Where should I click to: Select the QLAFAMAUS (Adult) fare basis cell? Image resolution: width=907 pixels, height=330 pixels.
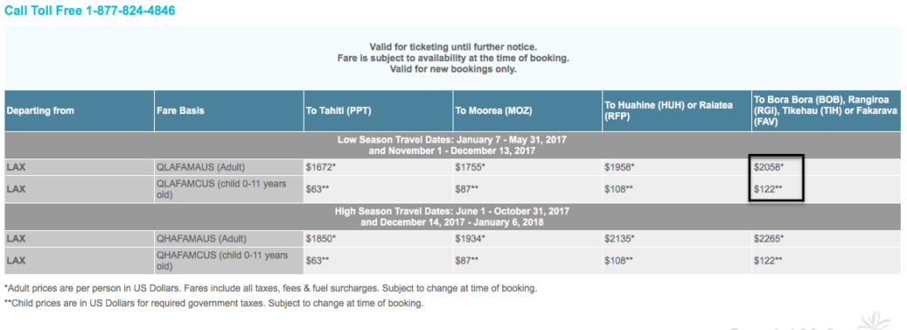(x=229, y=167)
